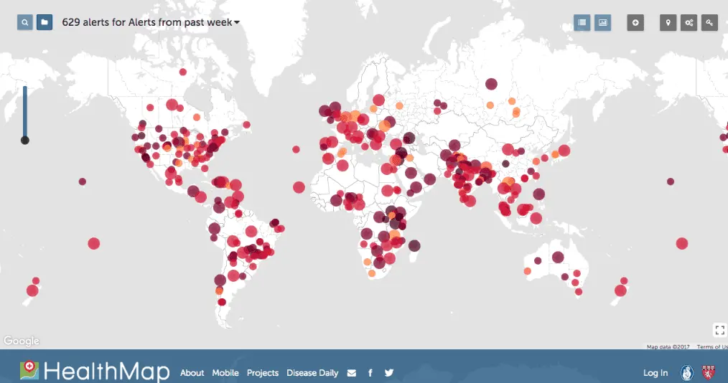Viewport: 728px width, 383px height.
Task: Open the Twitter bird icon link
Action: [x=389, y=373]
